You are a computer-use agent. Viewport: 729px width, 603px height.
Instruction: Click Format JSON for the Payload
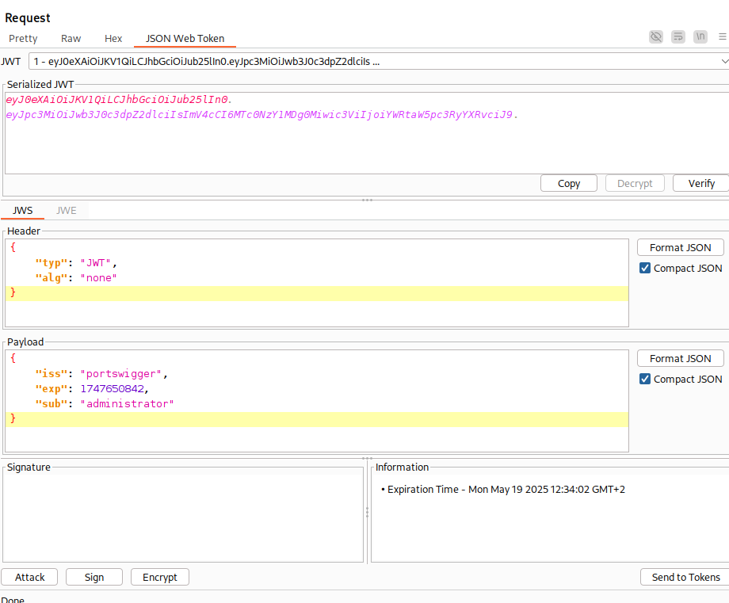click(x=681, y=358)
